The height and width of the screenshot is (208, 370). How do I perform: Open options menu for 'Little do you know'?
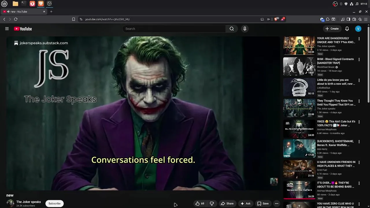pos(359,80)
